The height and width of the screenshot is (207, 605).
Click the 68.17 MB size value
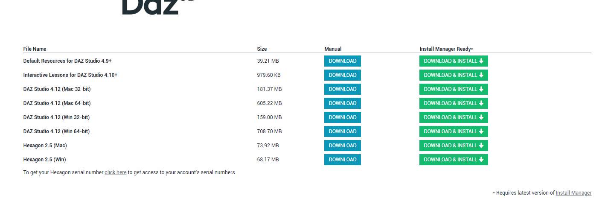(268, 160)
